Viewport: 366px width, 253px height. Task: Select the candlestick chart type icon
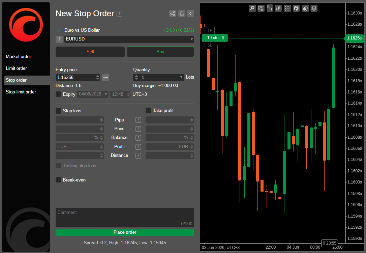[x=278, y=8]
